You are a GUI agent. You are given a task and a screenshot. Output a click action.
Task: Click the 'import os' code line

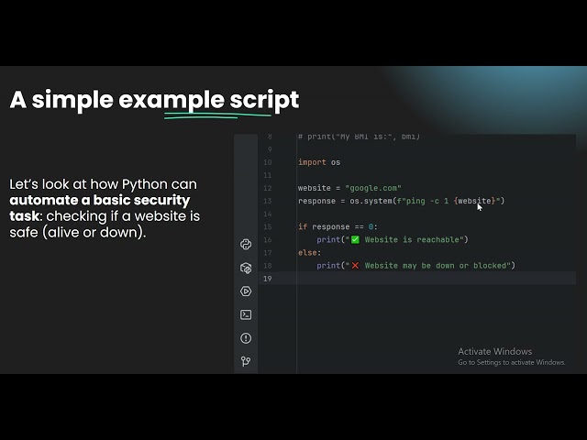[319, 162]
